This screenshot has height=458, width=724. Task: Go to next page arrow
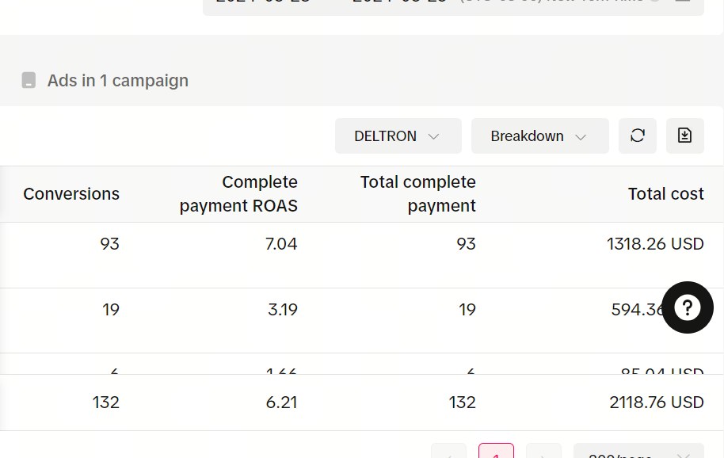544,452
